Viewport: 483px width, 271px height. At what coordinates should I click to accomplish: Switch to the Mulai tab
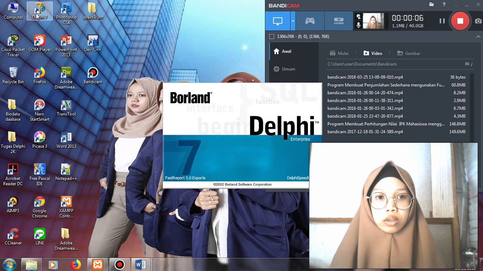(339, 53)
